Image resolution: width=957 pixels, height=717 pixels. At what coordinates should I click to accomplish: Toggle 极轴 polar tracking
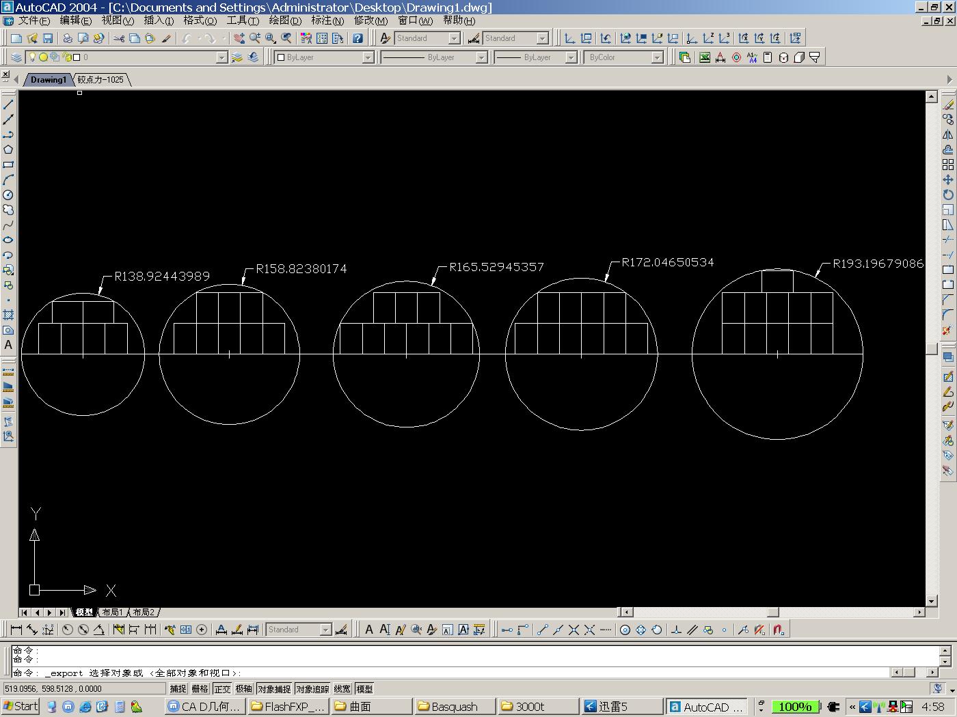pos(244,688)
